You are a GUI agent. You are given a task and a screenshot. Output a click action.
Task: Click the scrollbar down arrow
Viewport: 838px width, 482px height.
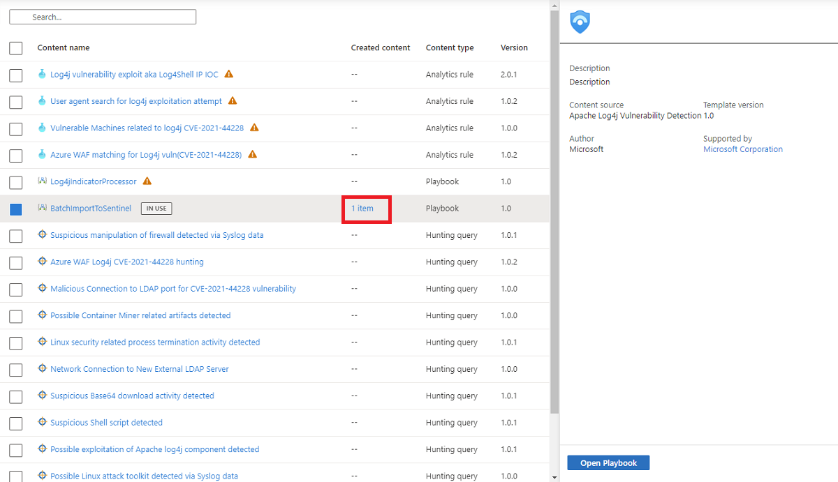click(x=554, y=477)
